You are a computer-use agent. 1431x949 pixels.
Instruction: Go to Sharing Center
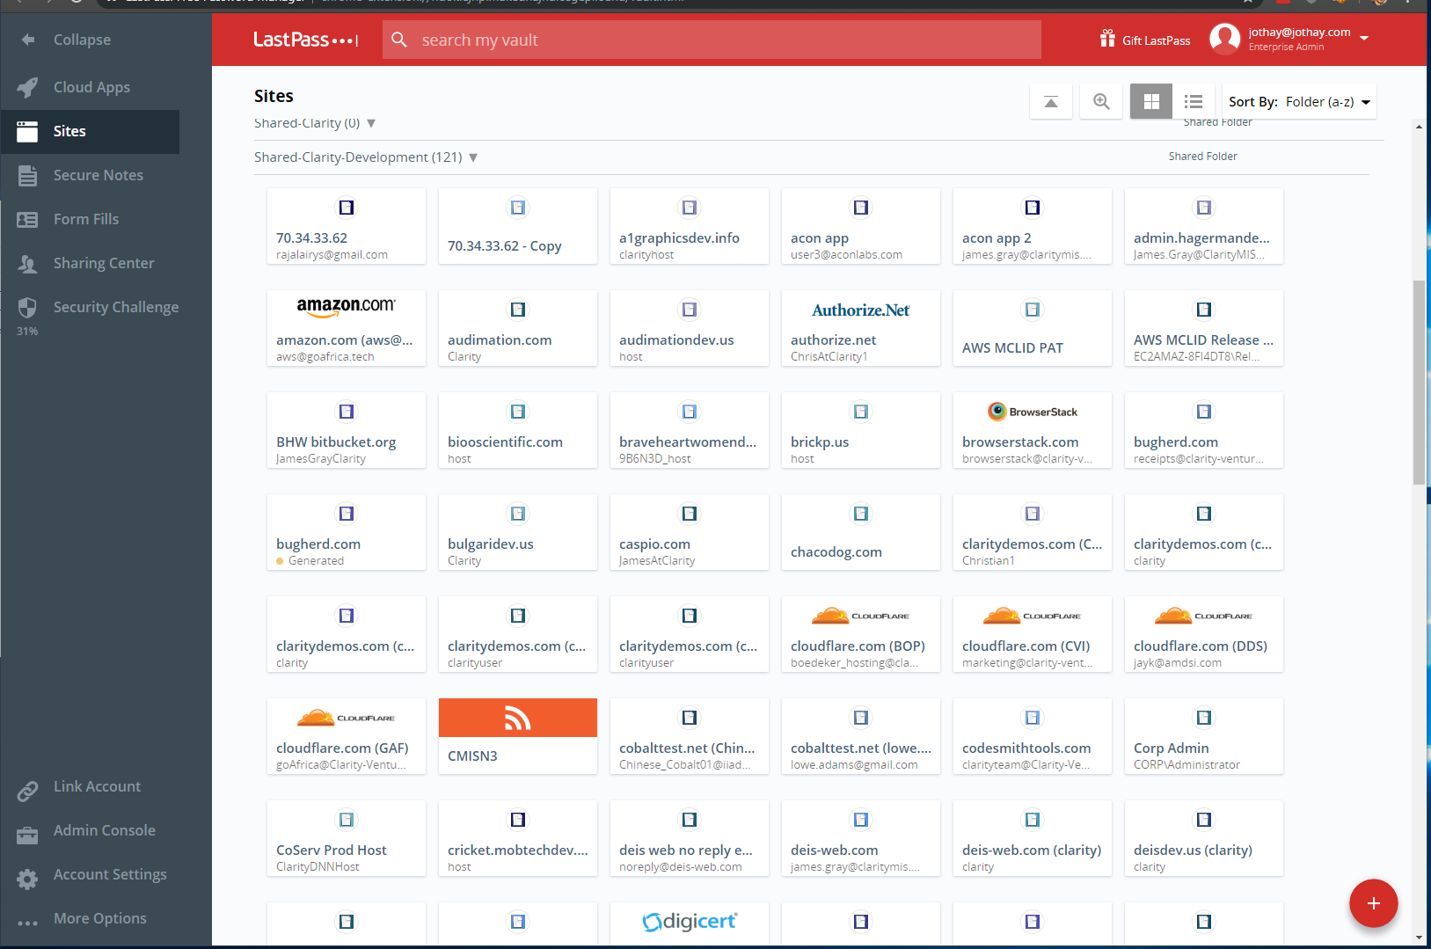[90, 263]
